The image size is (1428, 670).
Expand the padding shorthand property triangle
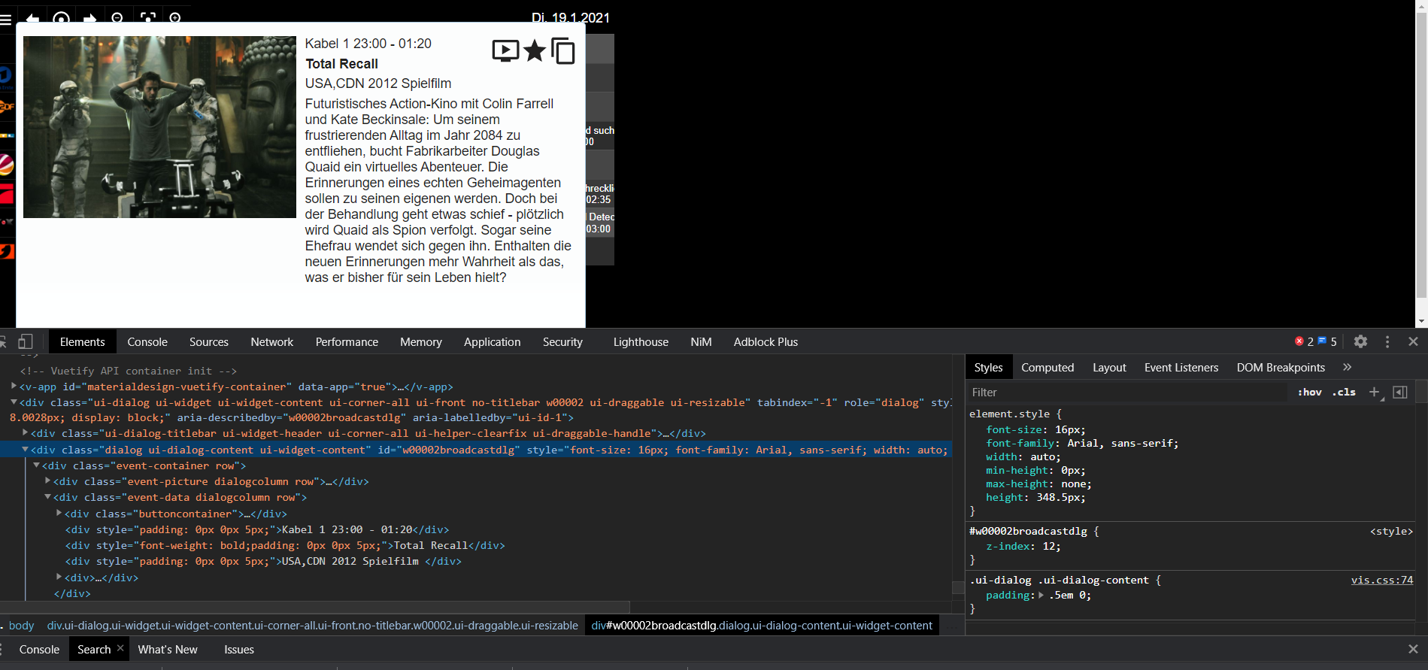pos(1041,595)
